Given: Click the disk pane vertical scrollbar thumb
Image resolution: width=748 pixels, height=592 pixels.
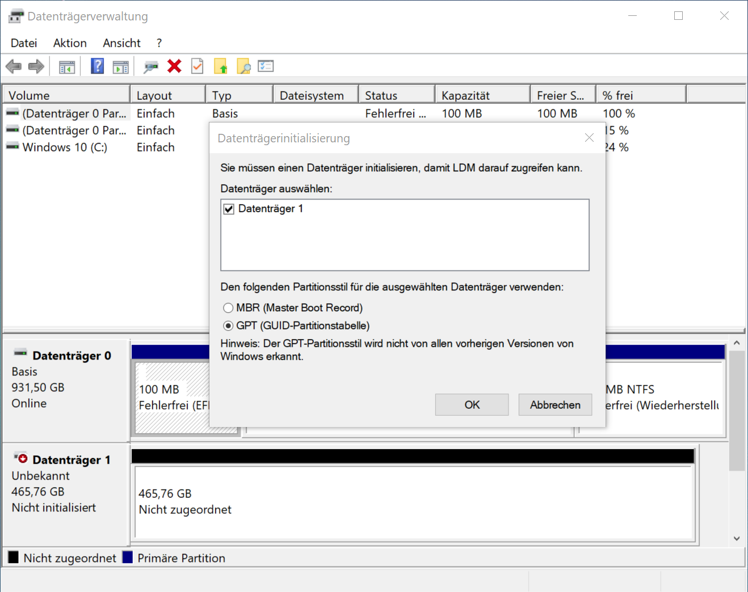Looking at the screenshot, I should click(737, 411).
